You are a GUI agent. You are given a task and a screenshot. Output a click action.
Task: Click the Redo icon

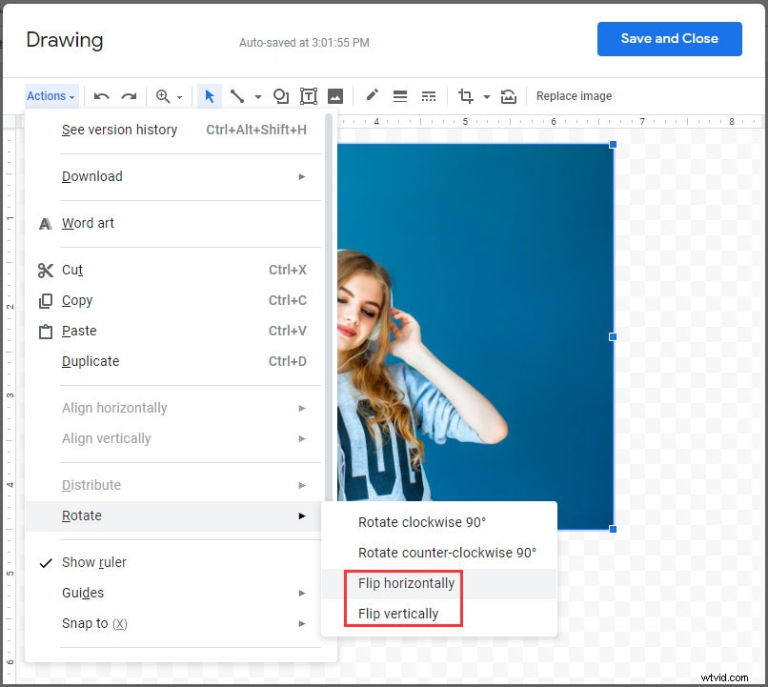pos(128,95)
